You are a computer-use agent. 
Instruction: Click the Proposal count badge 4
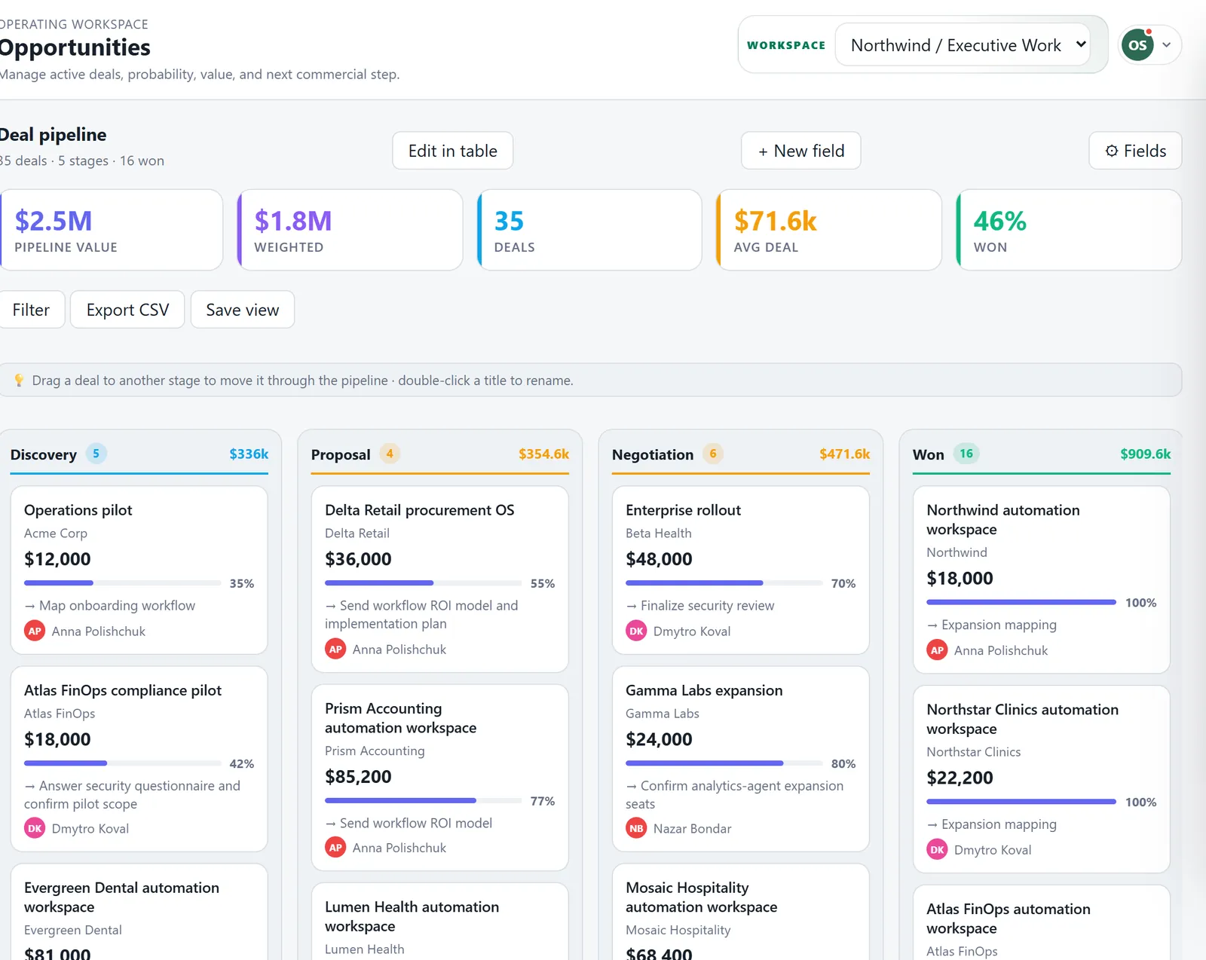point(390,454)
